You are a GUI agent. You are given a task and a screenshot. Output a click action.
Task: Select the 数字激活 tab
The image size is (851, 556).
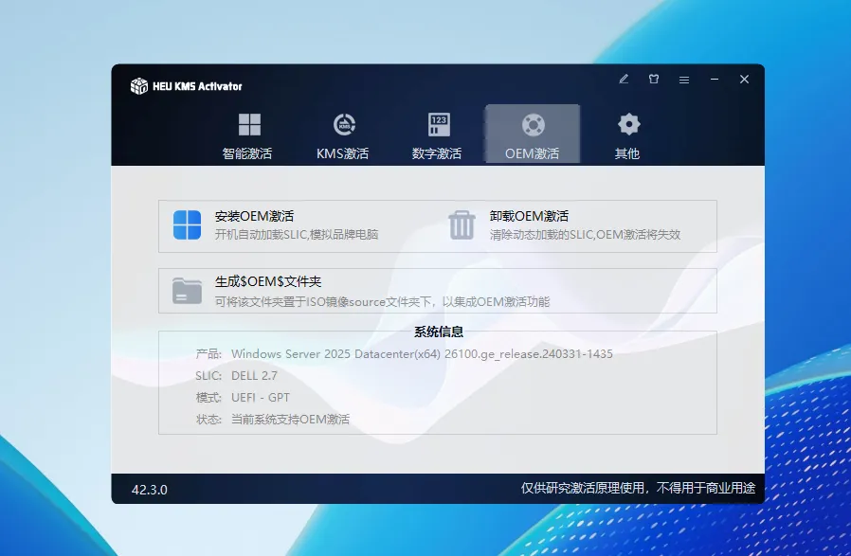coord(438,135)
